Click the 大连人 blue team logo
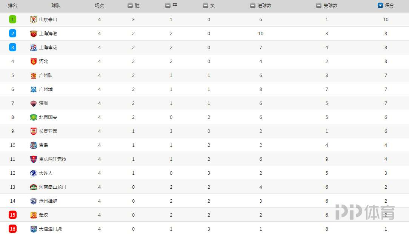Viewport: 409px width, 234px height. (33, 173)
